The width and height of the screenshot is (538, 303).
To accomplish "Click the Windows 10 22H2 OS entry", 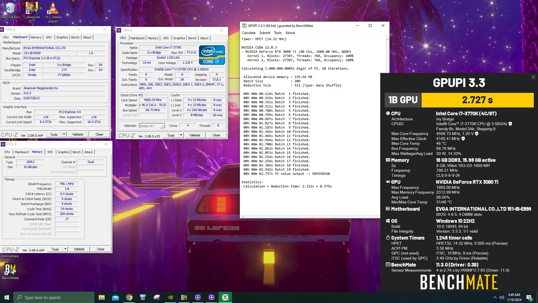I will point(455,221).
